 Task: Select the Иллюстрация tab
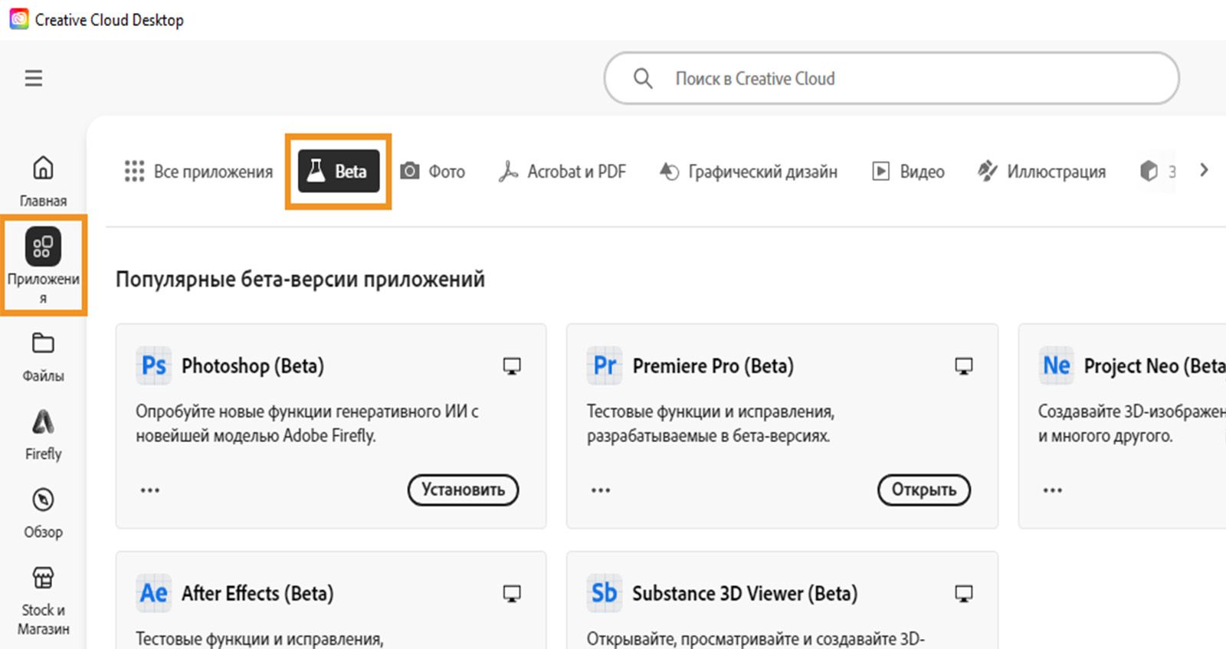pyautogui.click(x=1041, y=171)
